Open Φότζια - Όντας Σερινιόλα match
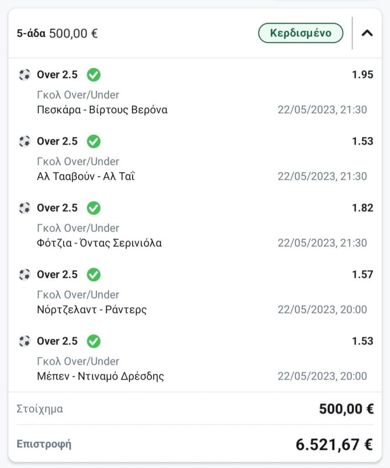390x468 pixels. (x=99, y=243)
